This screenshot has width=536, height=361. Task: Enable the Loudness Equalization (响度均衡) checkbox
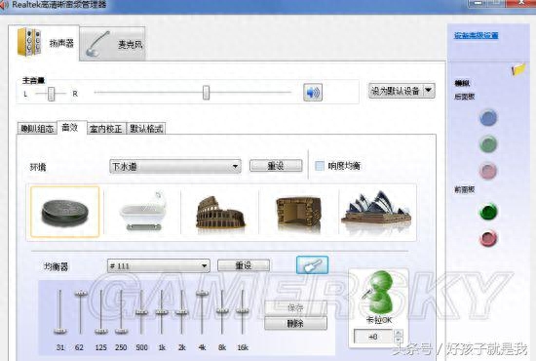(x=320, y=166)
